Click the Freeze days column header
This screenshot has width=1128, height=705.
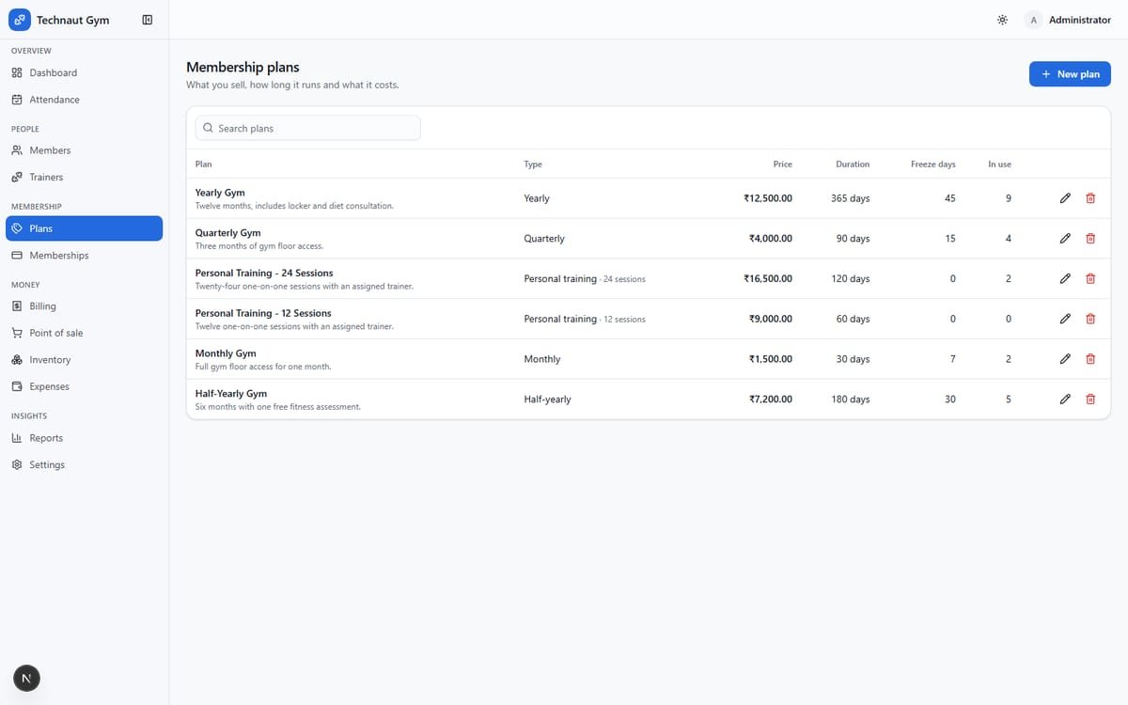click(932, 164)
